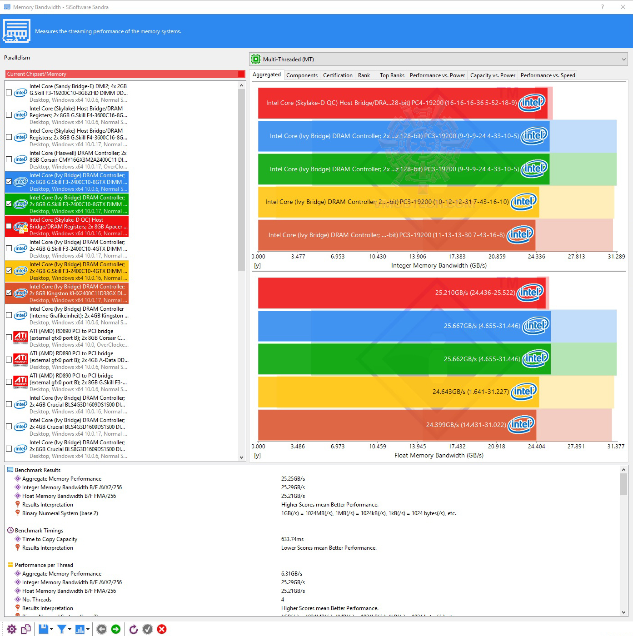Click the red swatch on Current Chipset/Memory header

[241, 74]
